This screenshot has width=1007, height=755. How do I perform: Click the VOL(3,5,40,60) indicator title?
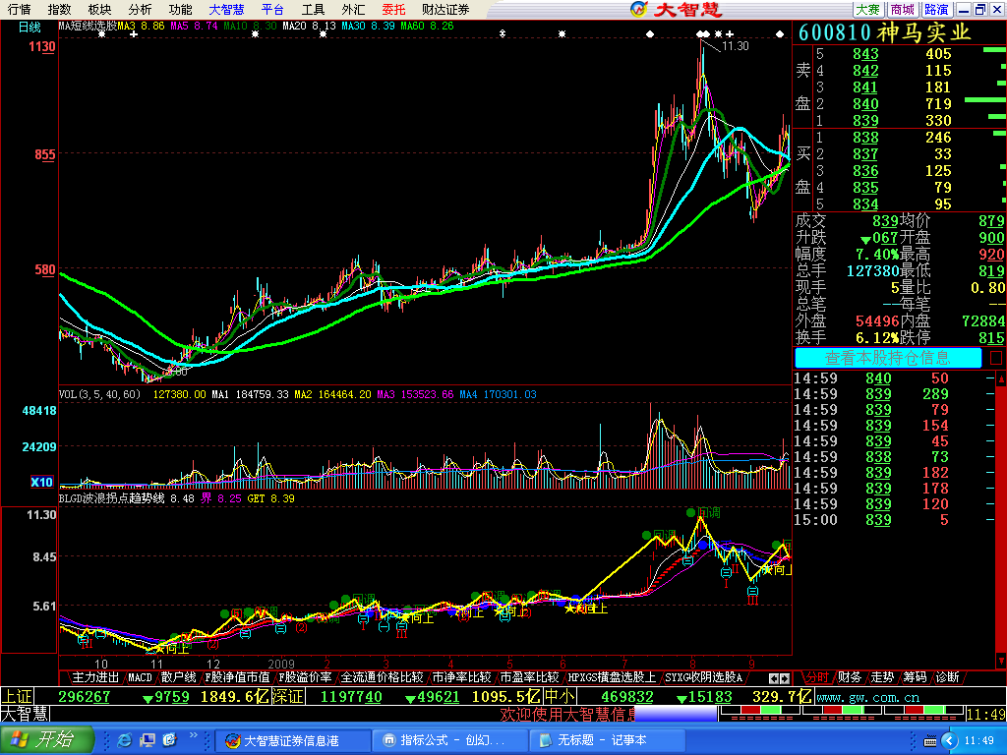pyautogui.click(x=99, y=394)
